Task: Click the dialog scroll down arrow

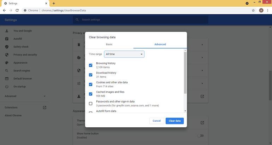Action: pyautogui.click(x=185, y=111)
